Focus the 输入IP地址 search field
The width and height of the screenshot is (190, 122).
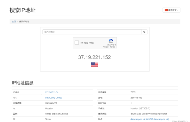[92, 32]
